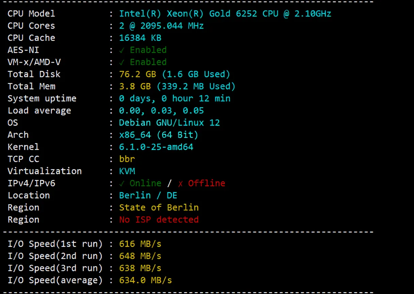Select the '(1.6 GB Used)' text

coord(196,74)
